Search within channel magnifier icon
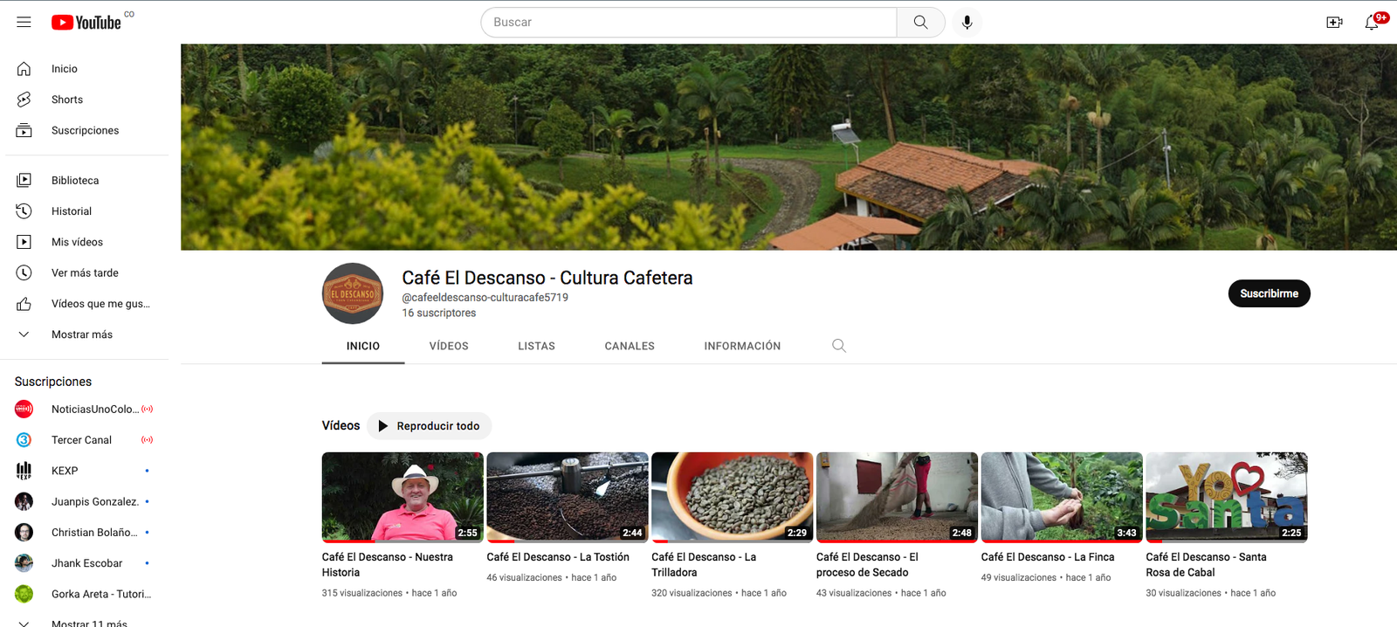Screen dimensions: 1397x627 tap(839, 346)
